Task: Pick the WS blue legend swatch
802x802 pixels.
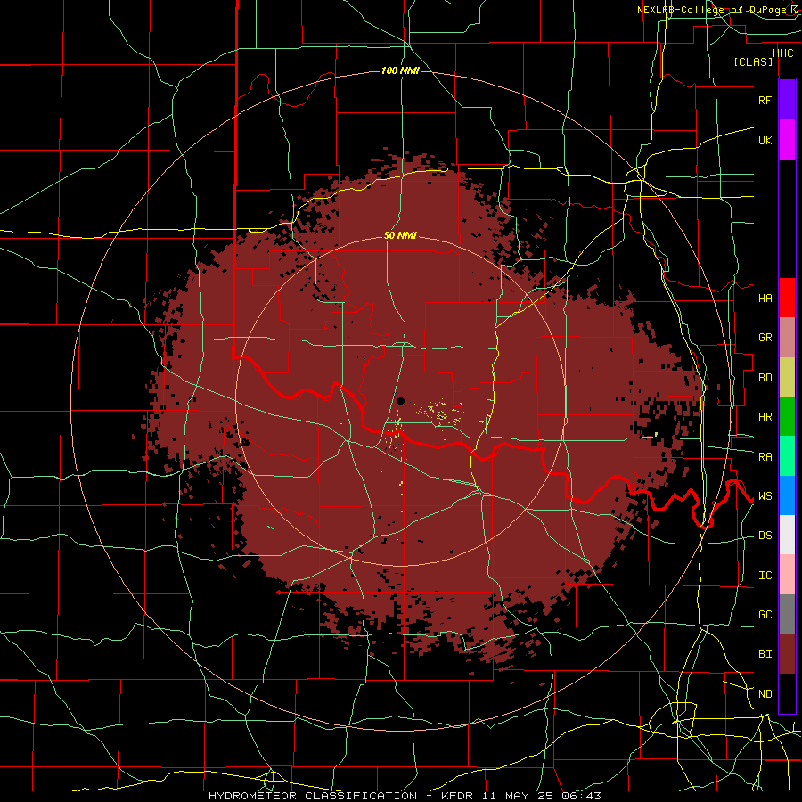Action: 787,495
